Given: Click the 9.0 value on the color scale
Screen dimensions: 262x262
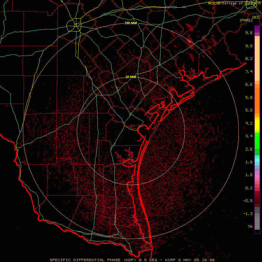Looking at the screenshot, I should [249, 46].
